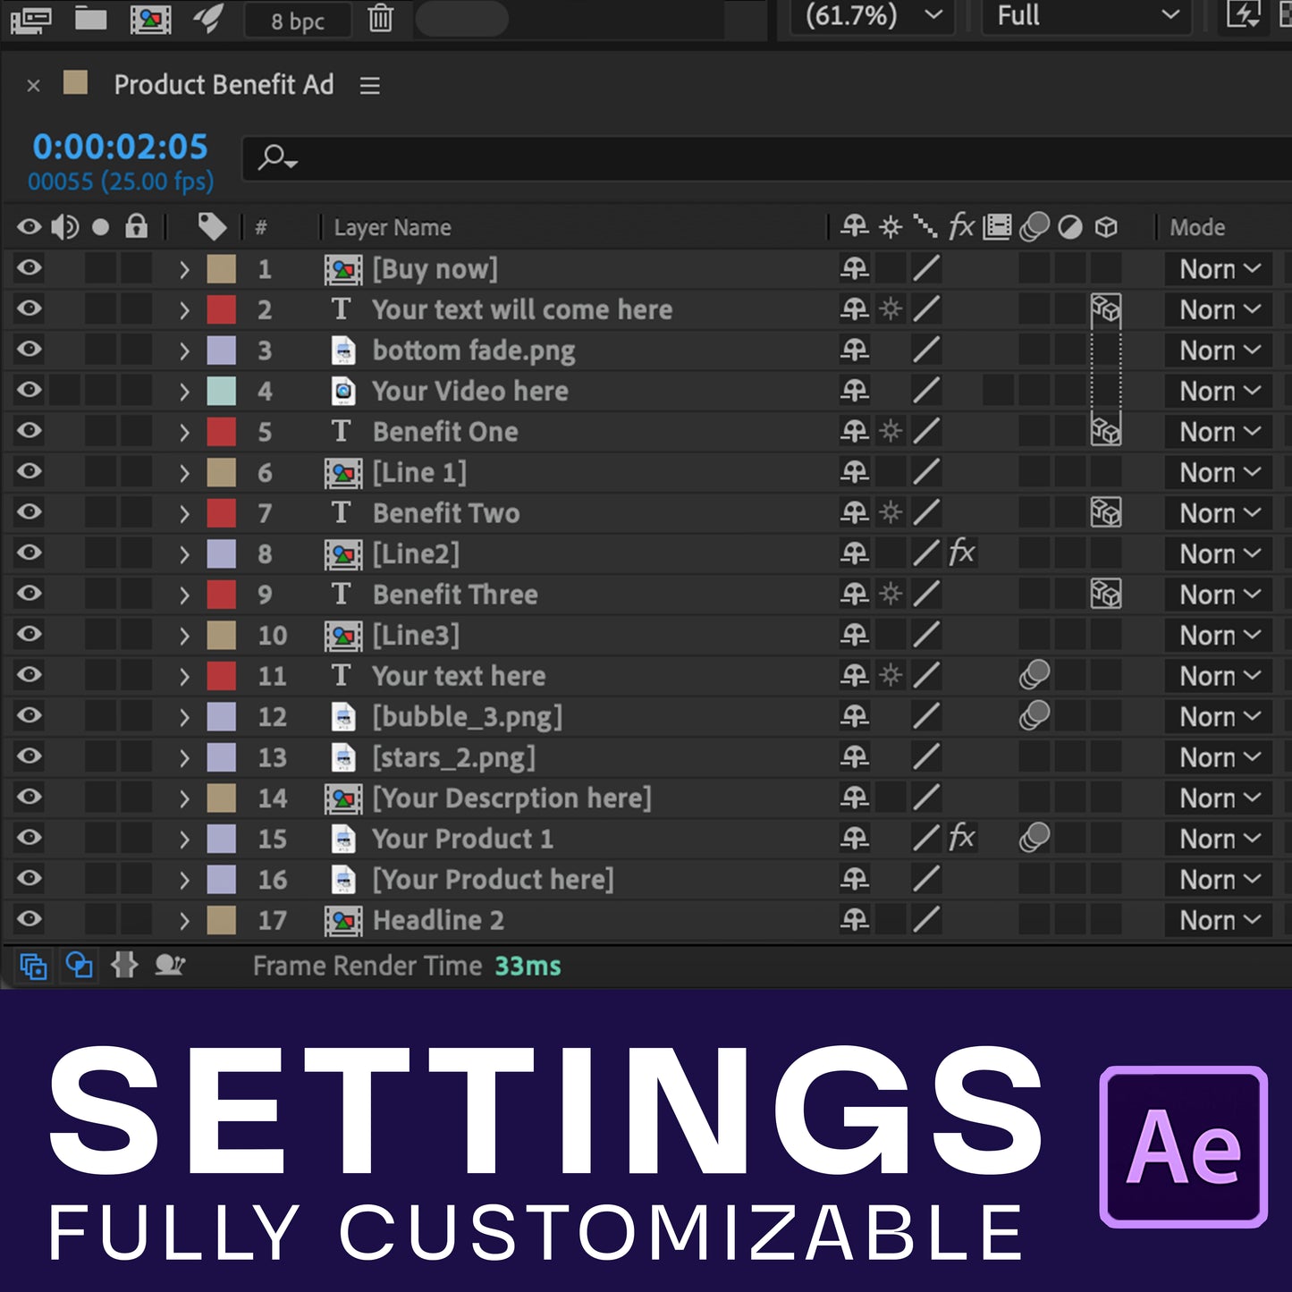Toggle the effects fx switch on Line2 layer
1292x1292 pixels.
click(x=961, y=553)
